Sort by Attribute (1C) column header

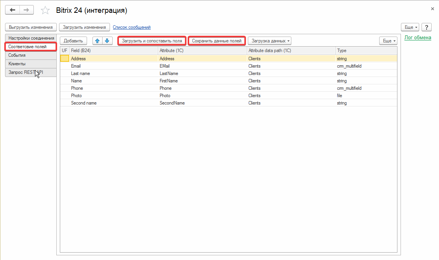point(202,51)
